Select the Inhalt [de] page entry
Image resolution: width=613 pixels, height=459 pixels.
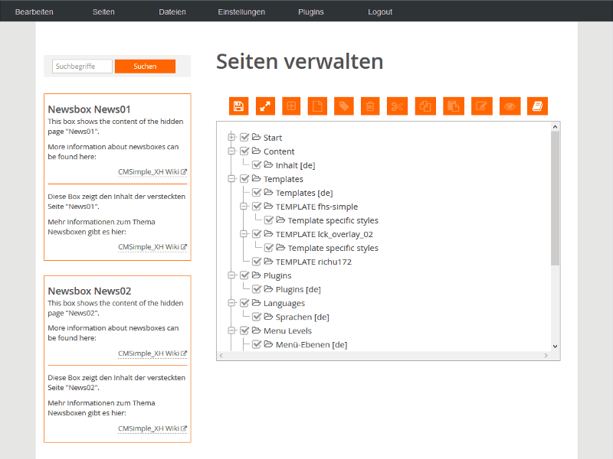coord(295,165)
